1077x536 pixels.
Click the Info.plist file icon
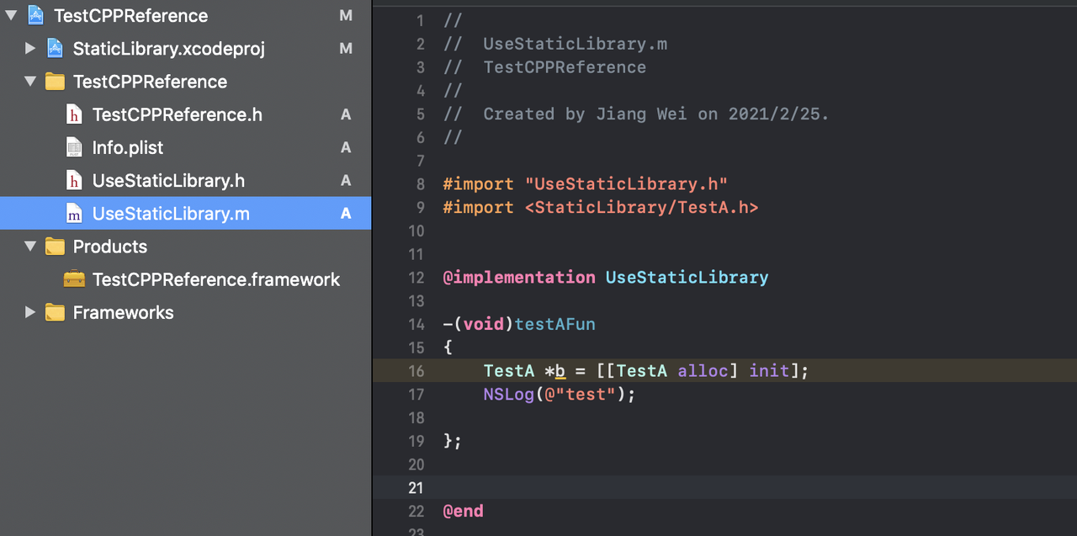75,147
